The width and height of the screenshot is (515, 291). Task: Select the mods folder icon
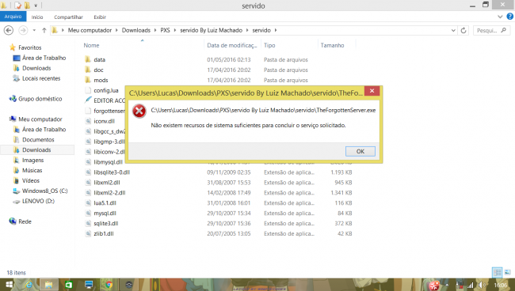click(88, 80)
